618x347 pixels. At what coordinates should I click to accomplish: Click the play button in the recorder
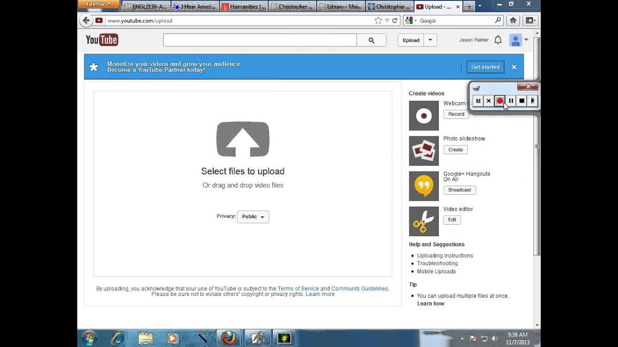[533, 101]
